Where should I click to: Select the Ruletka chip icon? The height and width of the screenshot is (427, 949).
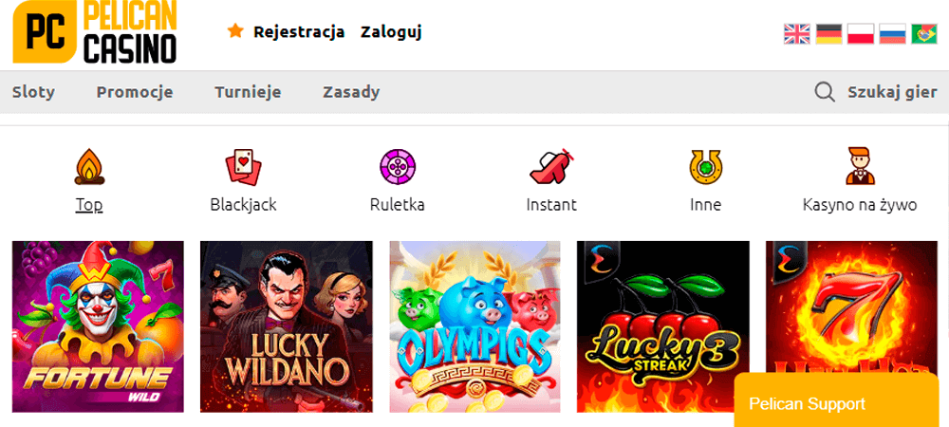point(397,167)
